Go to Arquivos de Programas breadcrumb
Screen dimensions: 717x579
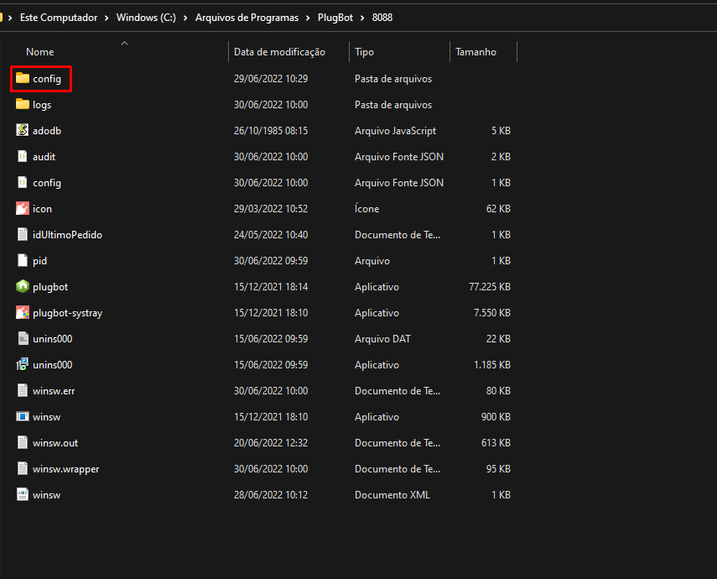(x=247, y=18)
